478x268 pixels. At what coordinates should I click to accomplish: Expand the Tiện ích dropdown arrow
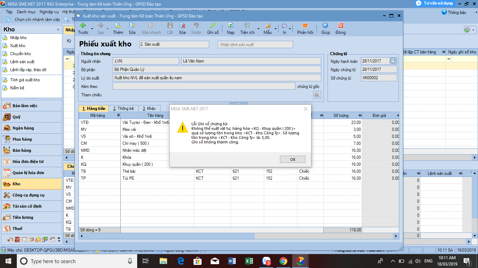258,29
